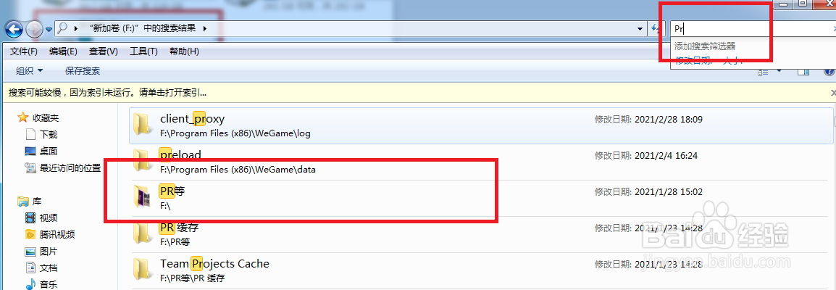Open the 视频 library
Screen dimensions: 836x290
pos(48,218)
